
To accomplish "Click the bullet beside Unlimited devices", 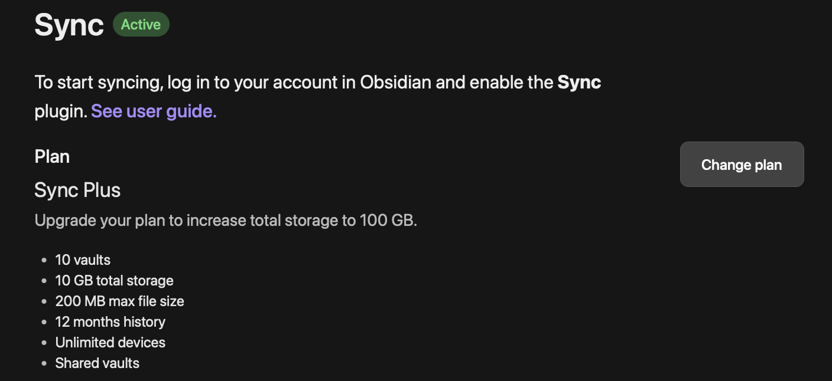I will pos(43,343).
